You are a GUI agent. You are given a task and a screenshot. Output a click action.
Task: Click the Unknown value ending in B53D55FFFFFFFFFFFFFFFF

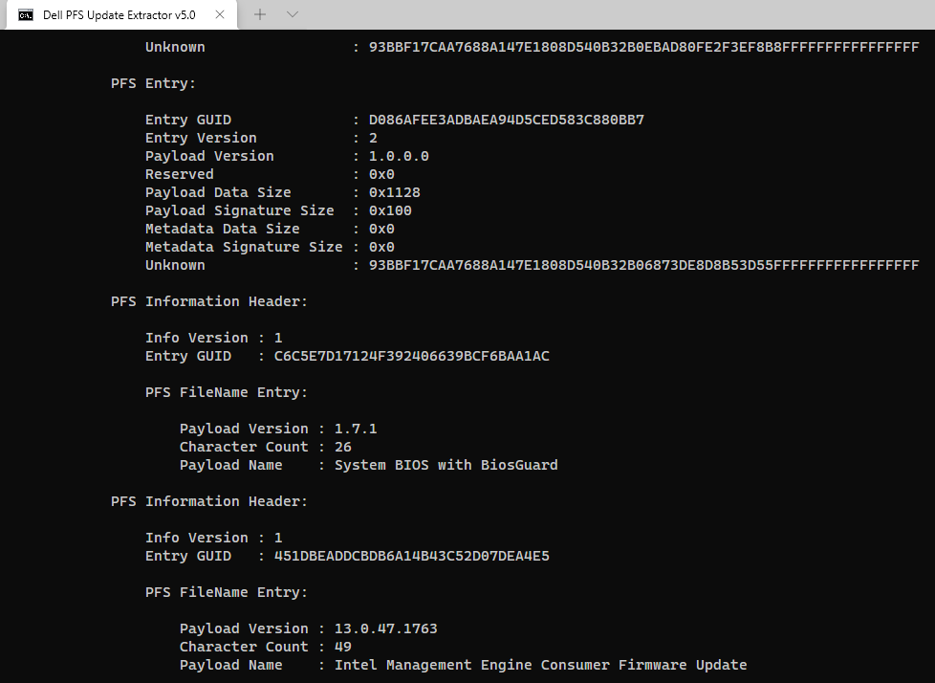coord(644,265)
